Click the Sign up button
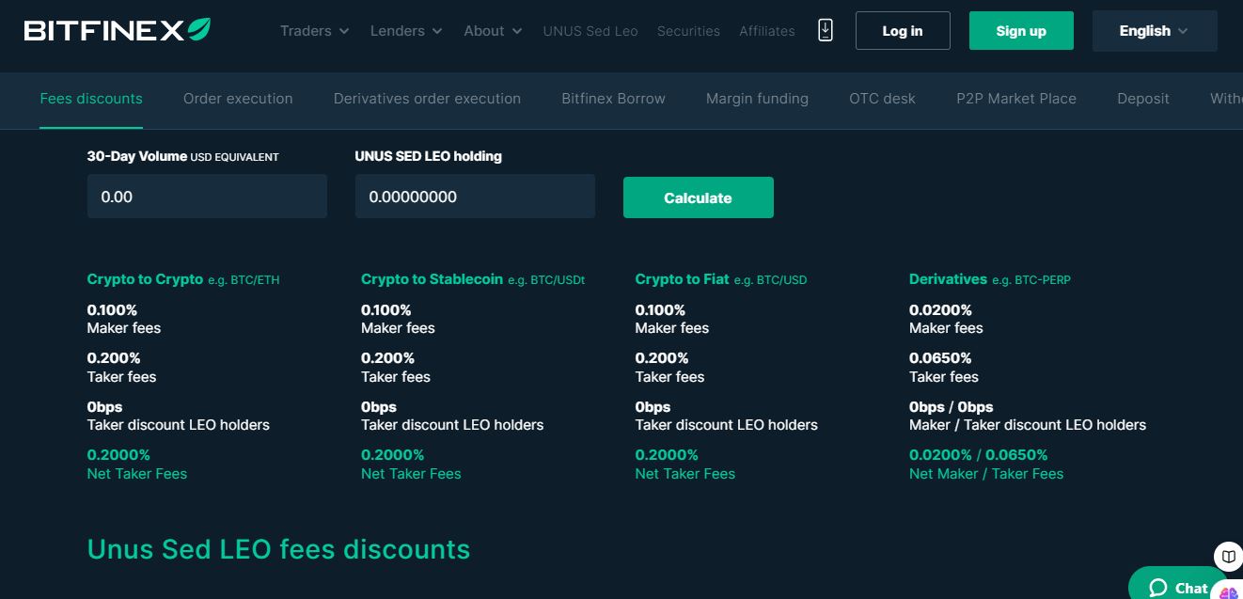 1021,31
